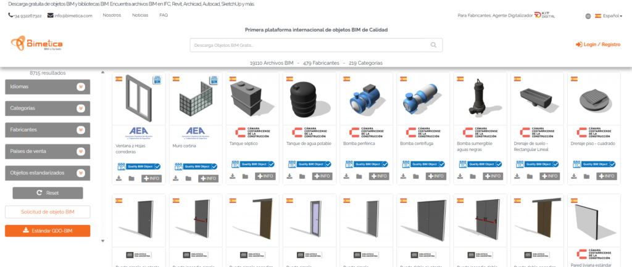
Task: Expand the Idiomas filter
Action: pyautogui.click(x=48, y=86)
